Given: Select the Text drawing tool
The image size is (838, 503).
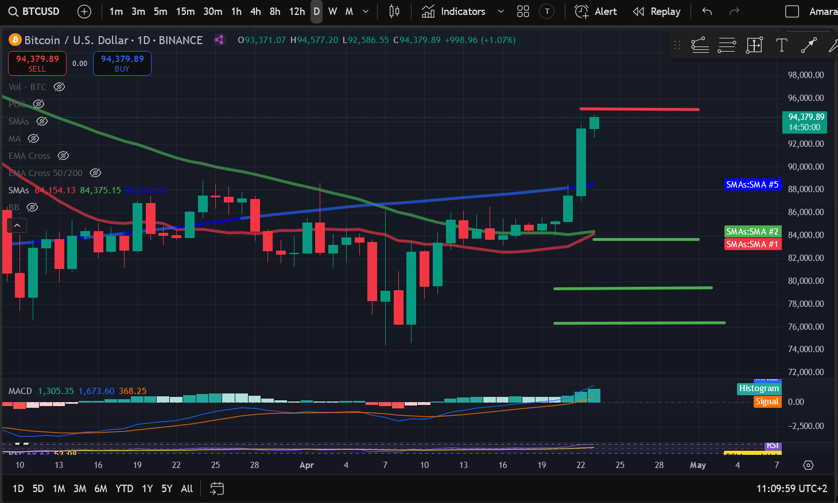Looking at the screenshot, I should pos(781,45).
